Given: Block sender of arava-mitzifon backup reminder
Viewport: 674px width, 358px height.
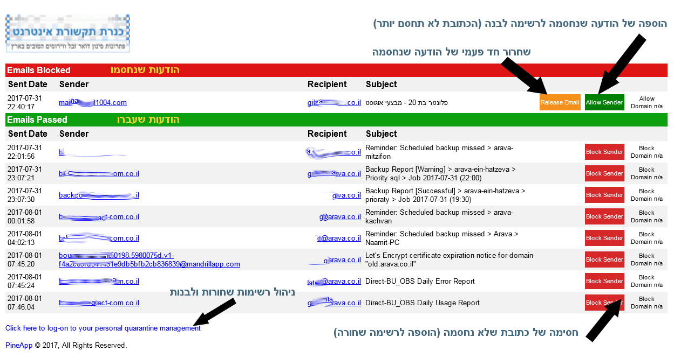Looking at the screenshot, I should pyautogui.click(x=604, y=152).
